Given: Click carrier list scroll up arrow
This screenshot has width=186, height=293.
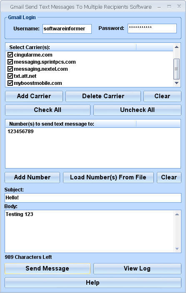Looking at the screenshot, I should click(176, 47).
